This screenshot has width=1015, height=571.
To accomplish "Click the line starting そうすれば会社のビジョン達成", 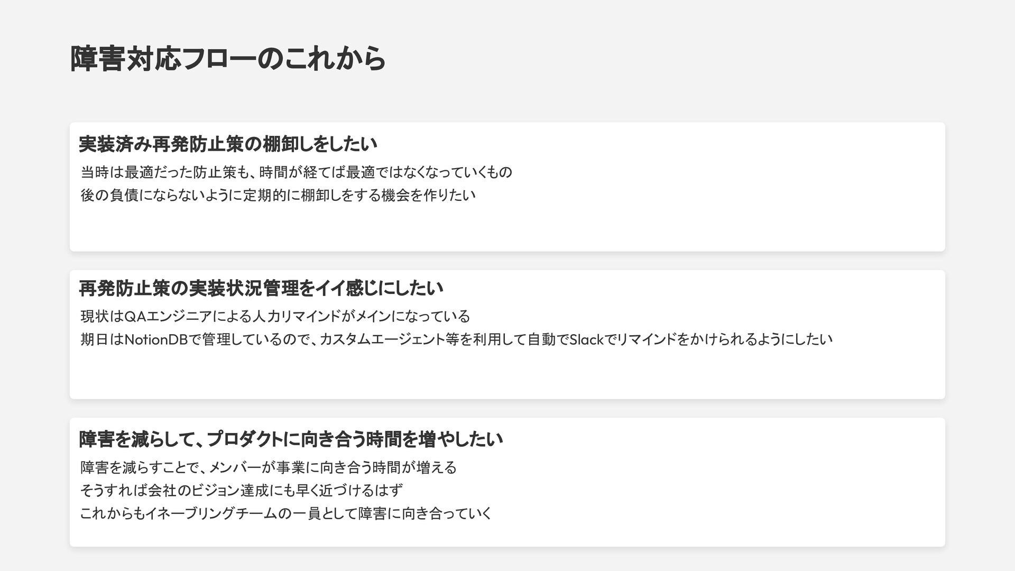I will click(x=242, y=491).
